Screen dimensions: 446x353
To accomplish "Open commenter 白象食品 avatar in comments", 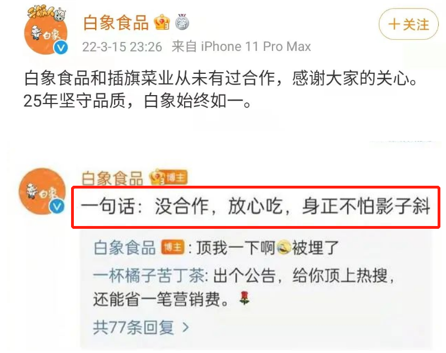I will 43,191.
